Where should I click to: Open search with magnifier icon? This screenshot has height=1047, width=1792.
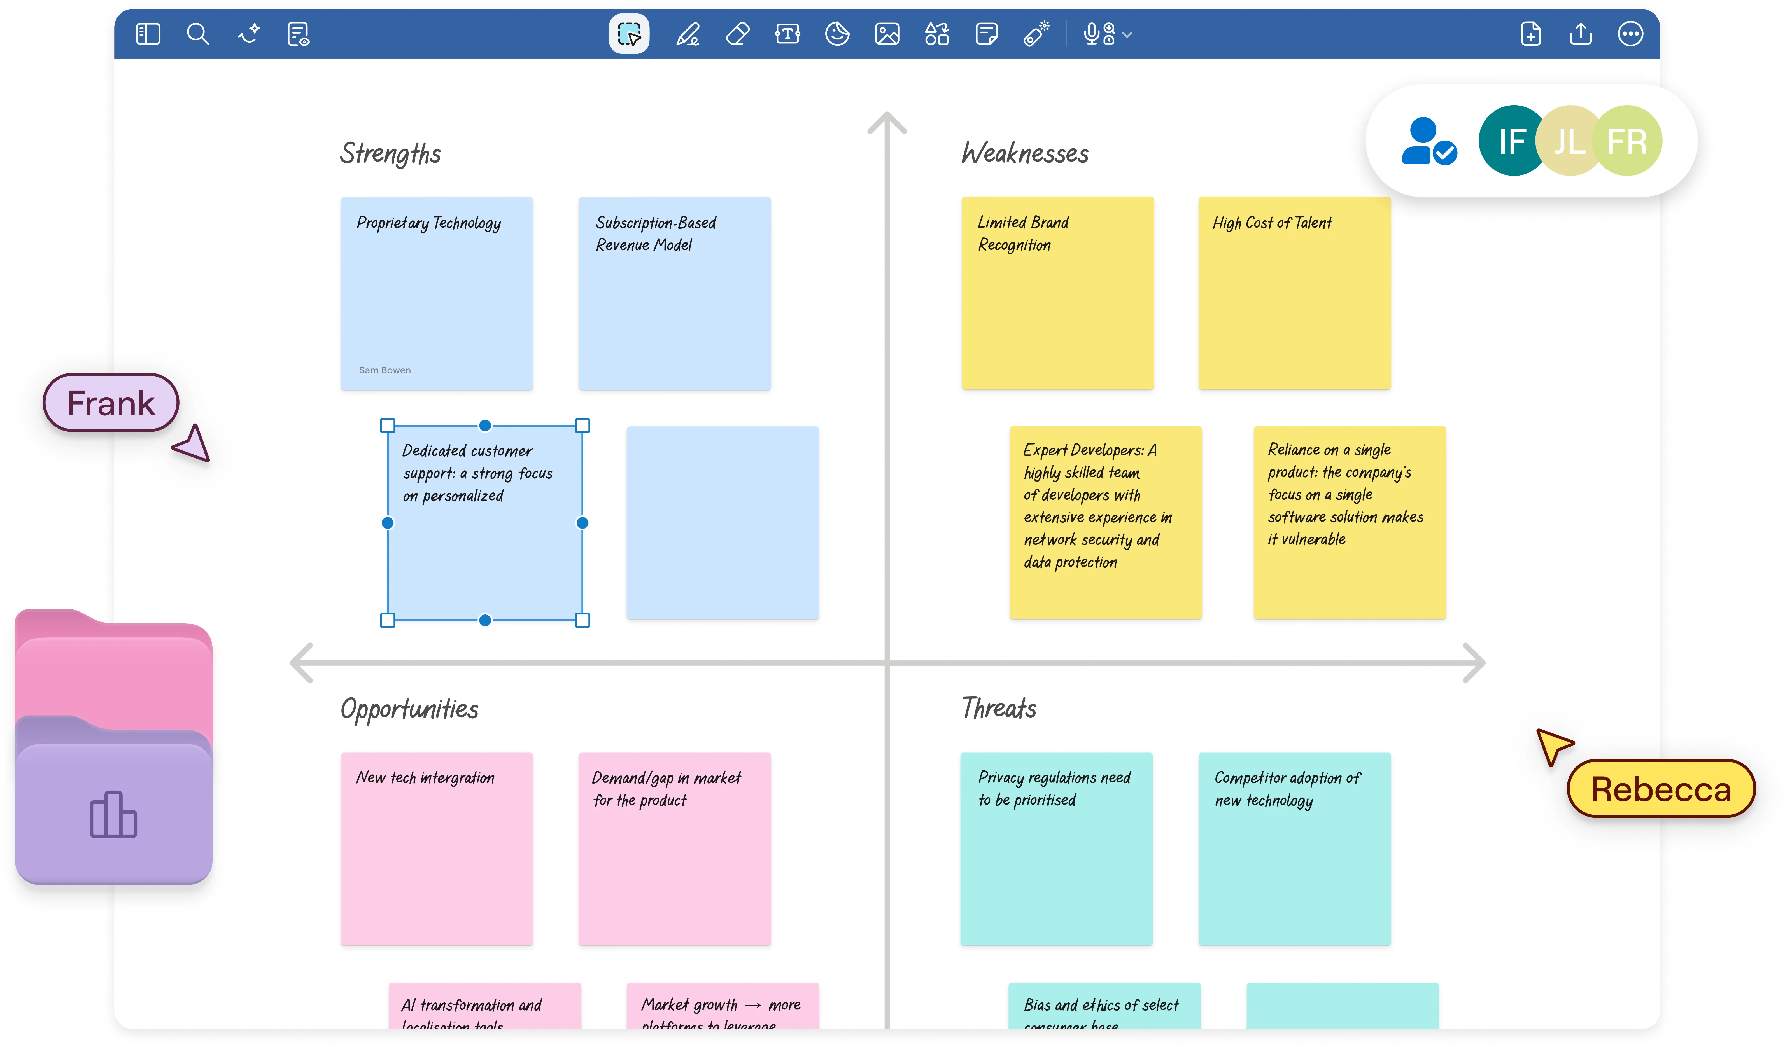(x=198, y=33)
